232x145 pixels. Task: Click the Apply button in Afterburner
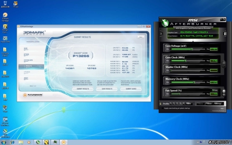click(x=200, y=104)
